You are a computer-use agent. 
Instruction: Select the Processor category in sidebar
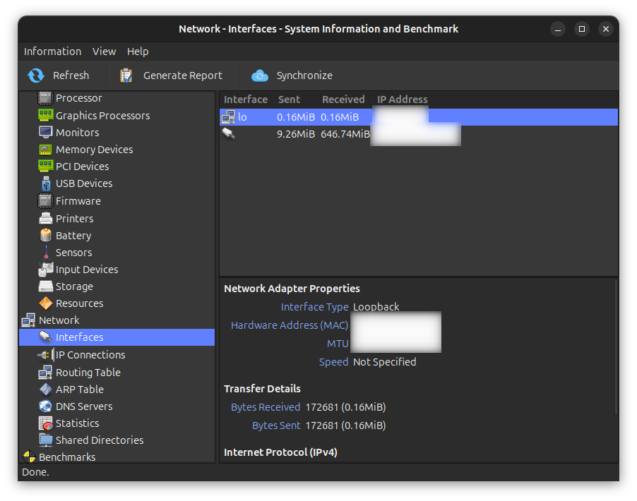[78, 98]
